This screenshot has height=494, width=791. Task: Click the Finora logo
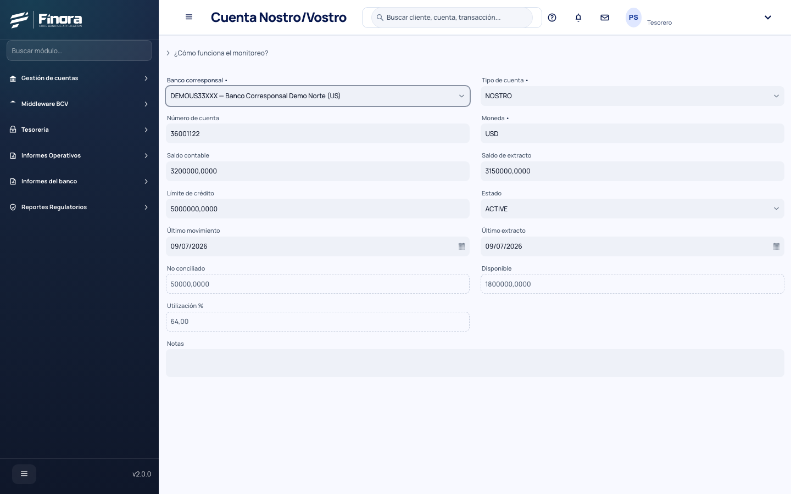pyautogui.click(x=46, y=20)
